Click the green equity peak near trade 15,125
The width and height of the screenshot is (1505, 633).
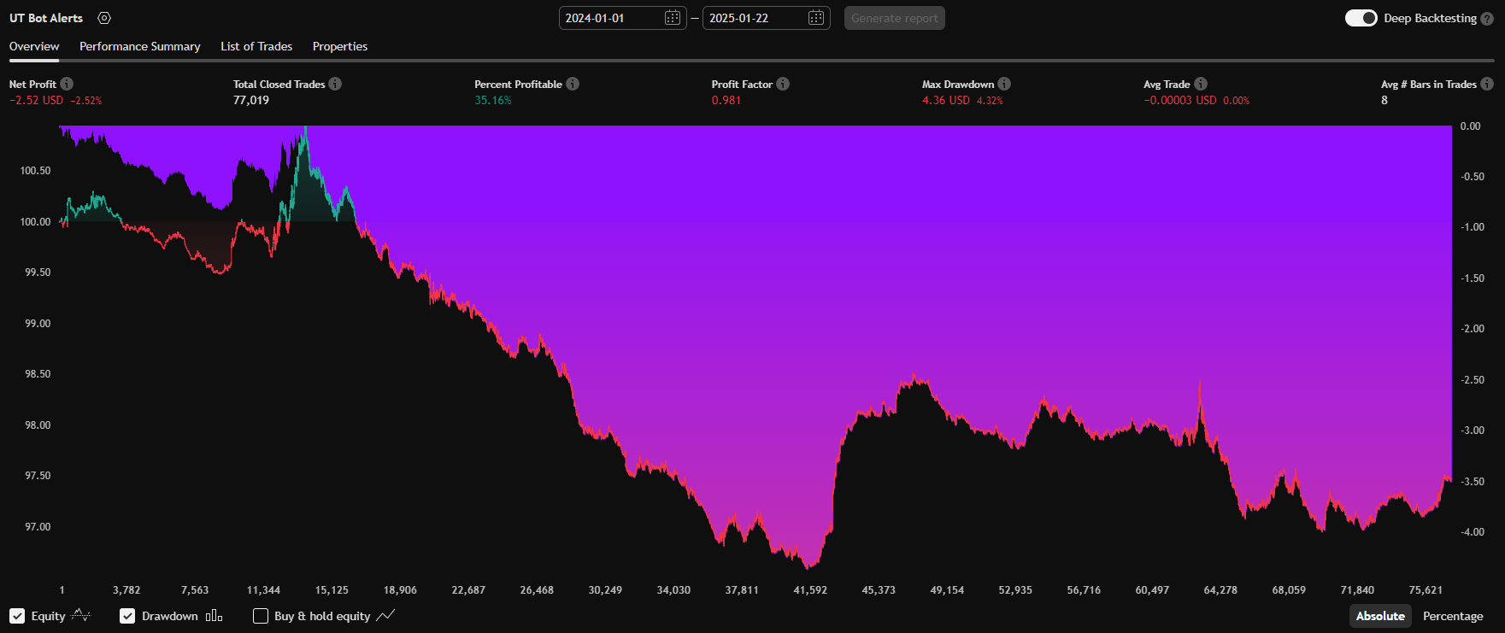304,130
